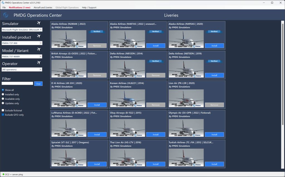Click the green server ping status indicator

(3, 174)
